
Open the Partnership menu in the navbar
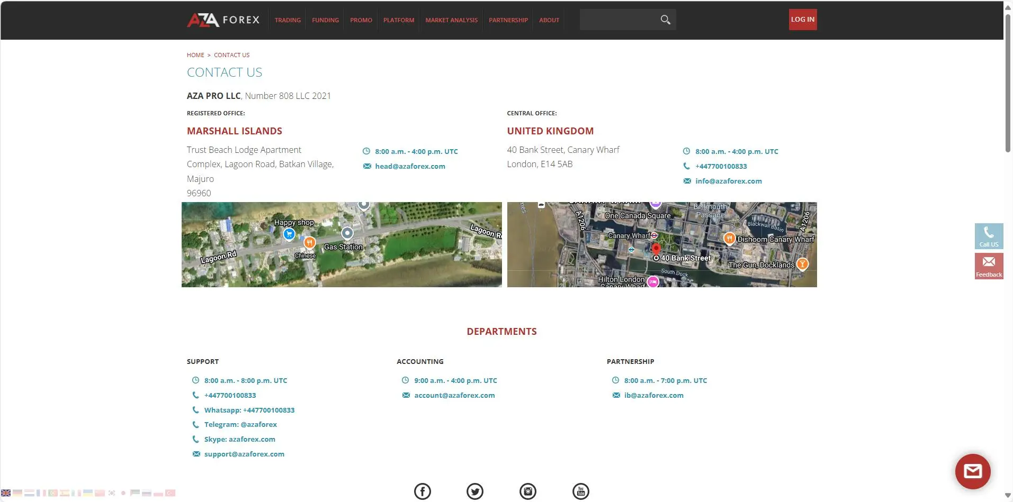[508, 20]
